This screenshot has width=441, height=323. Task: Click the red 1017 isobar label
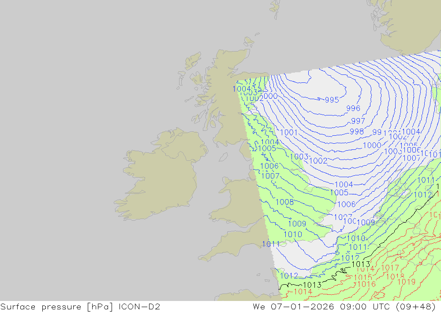[390, 268]
